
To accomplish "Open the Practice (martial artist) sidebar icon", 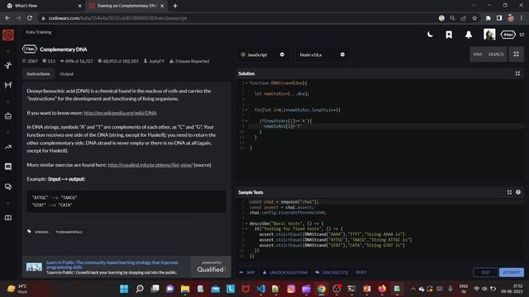I will pyautogui.click(x=8, y=65).
